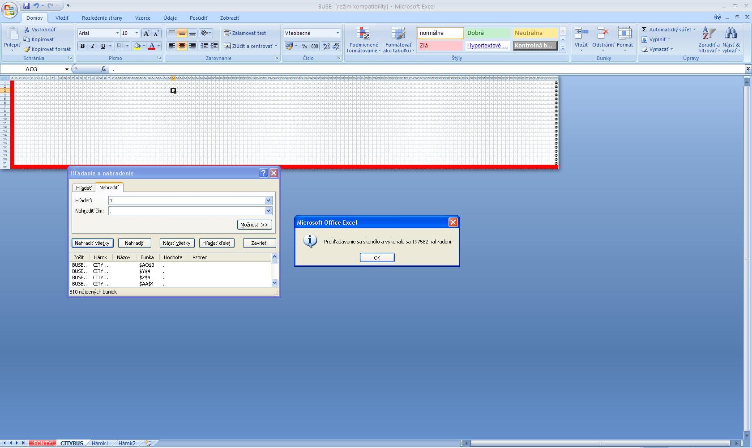This screenshot has height=448, width=752.
Task: Open the font name Arial dropdown
Action: point(117,33)
